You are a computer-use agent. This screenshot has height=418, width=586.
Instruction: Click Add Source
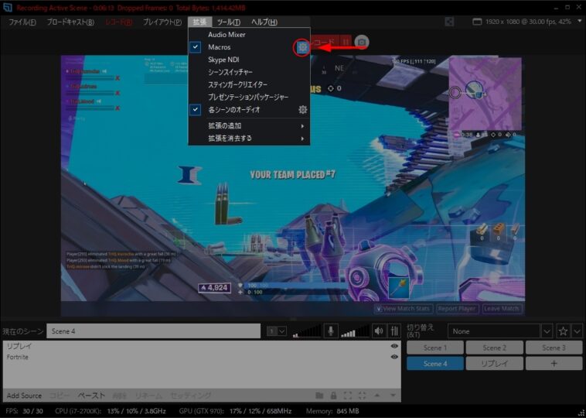click(24, 396)
